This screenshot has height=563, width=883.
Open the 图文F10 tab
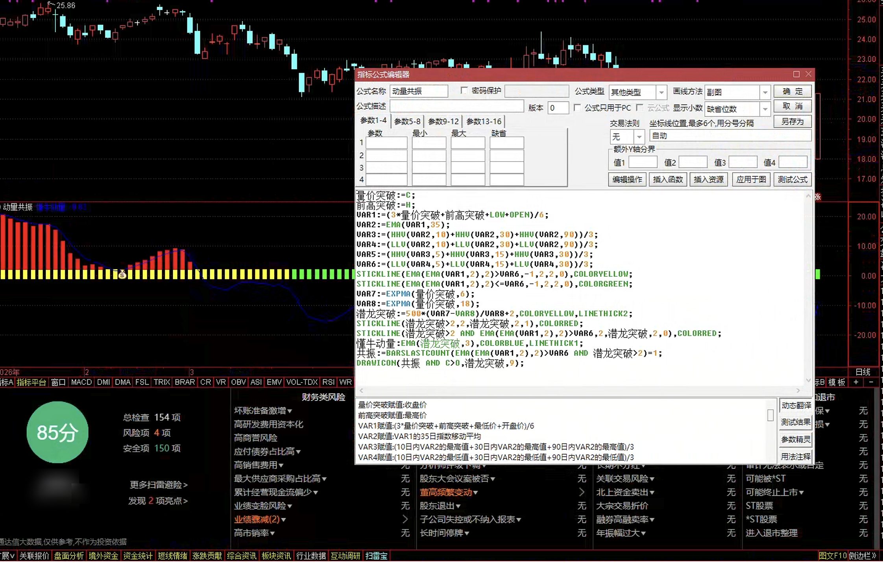pyautogui.click(x=833, y=556)
